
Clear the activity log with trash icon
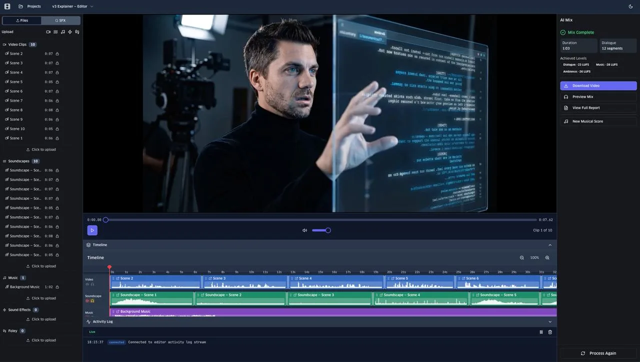(550, 332)
